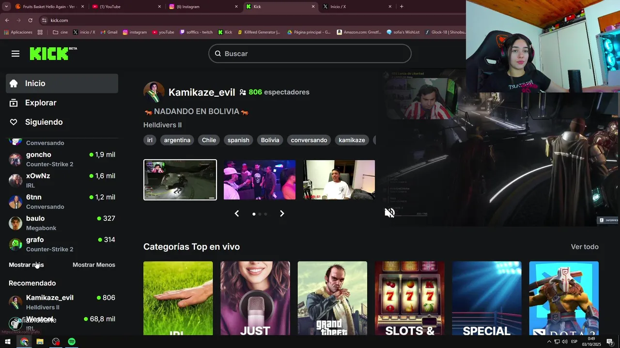This screenshot has width=620, height=348.
Task: Click the search magnifier icon
Action: [218, 54]
